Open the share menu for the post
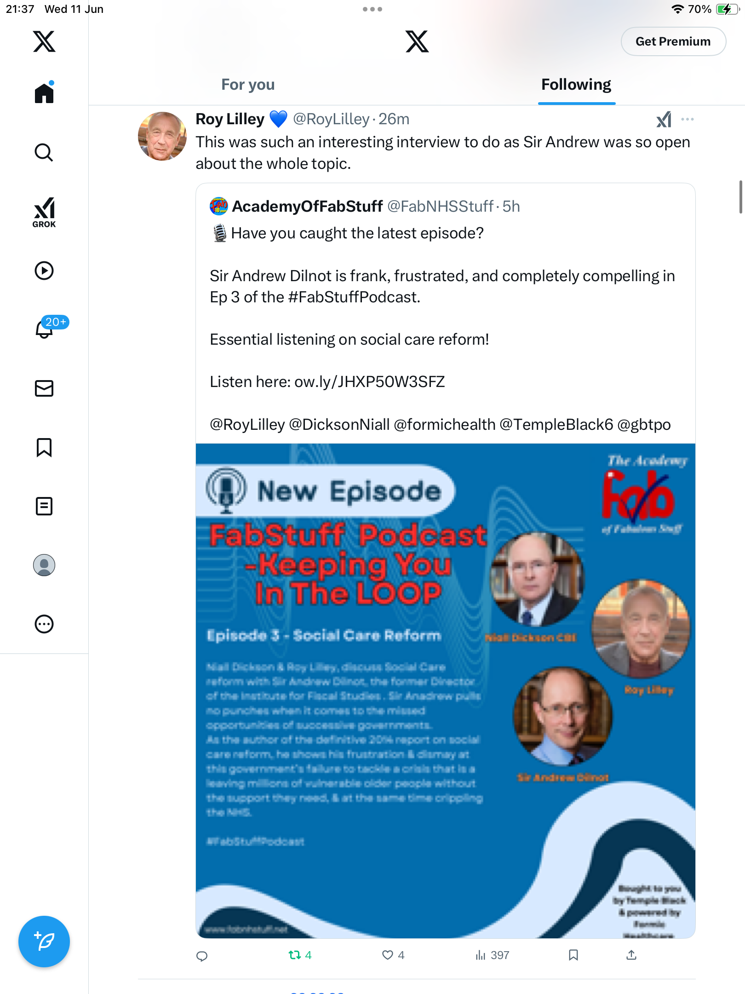This screenshot has height=994, width=745. click(x=631, y=955)
